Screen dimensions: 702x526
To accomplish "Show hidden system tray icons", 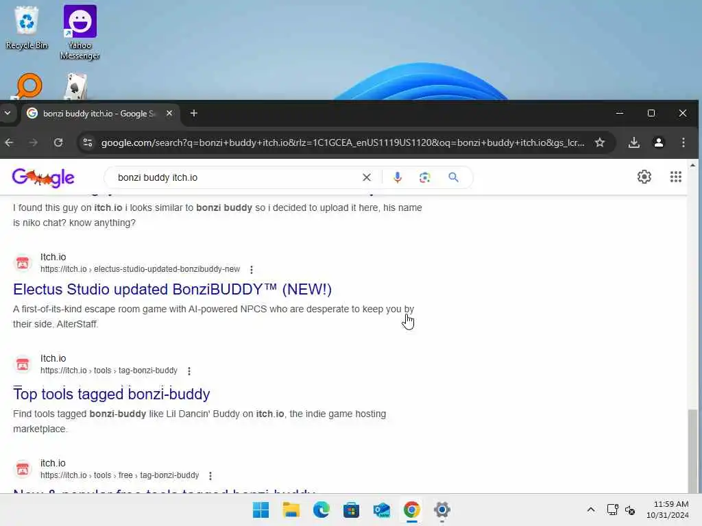I will click(591, 510).
